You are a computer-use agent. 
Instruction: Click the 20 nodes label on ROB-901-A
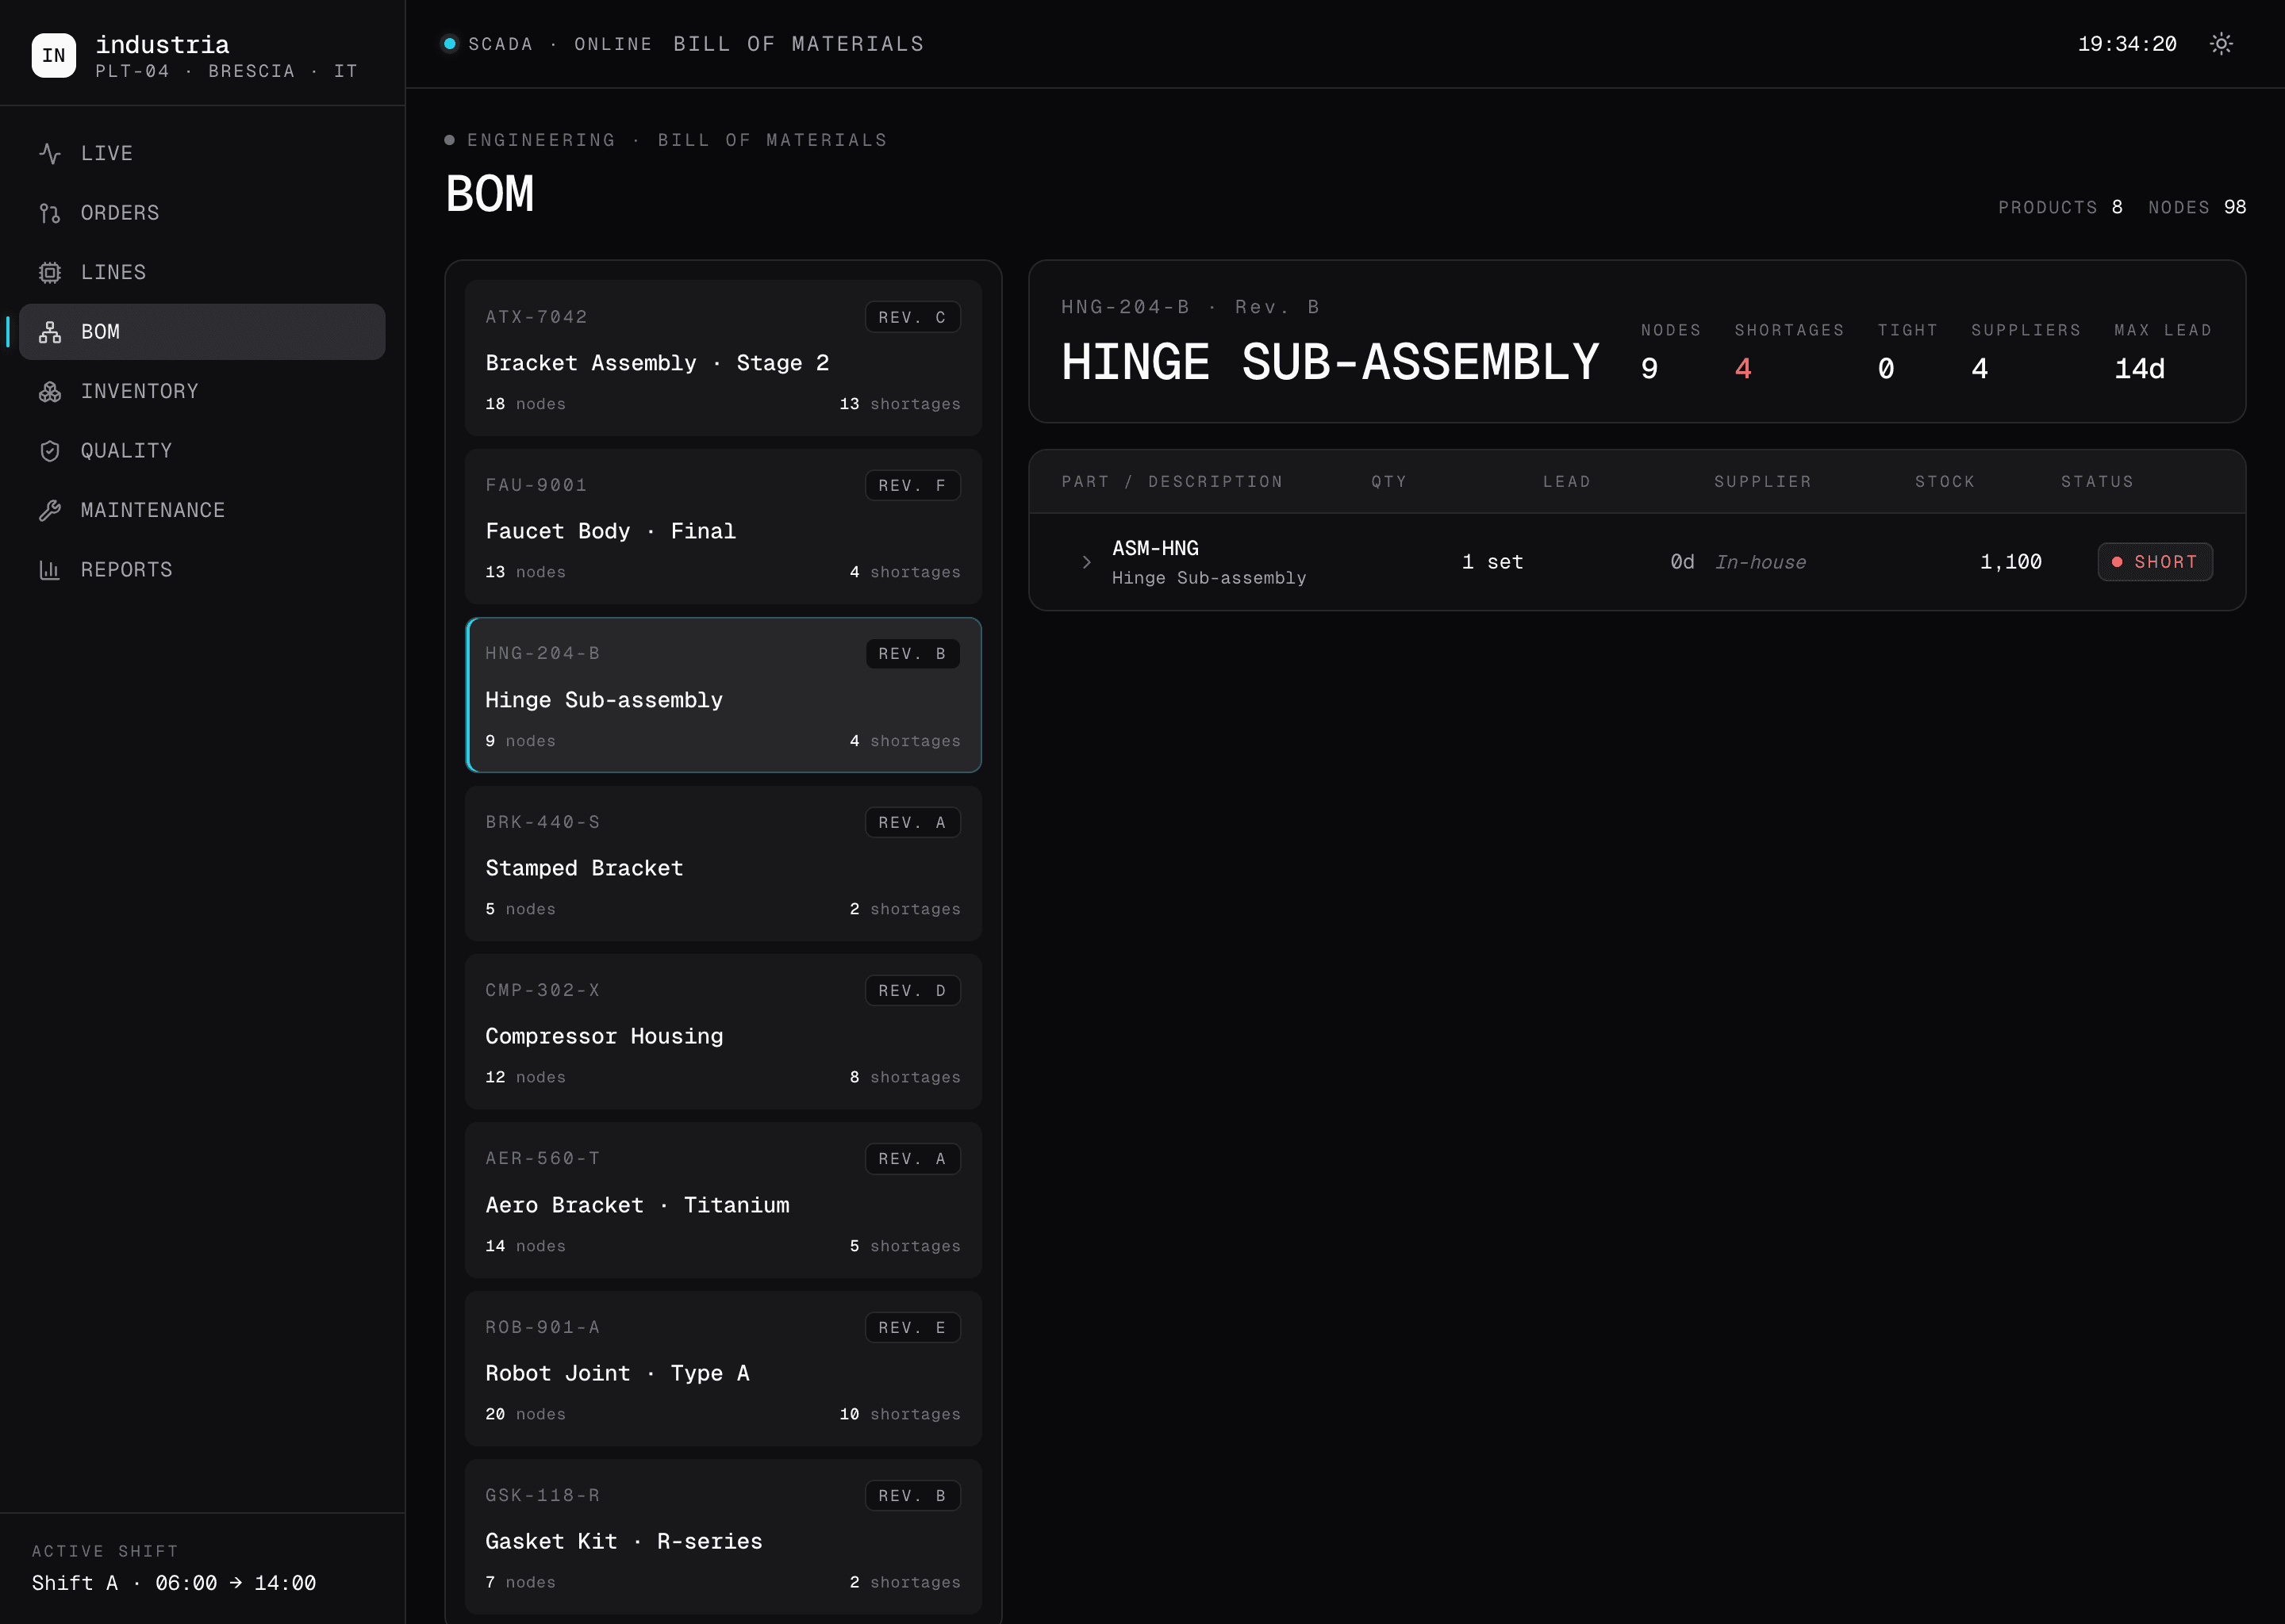pyautogui.click(x=525, y=1414)
